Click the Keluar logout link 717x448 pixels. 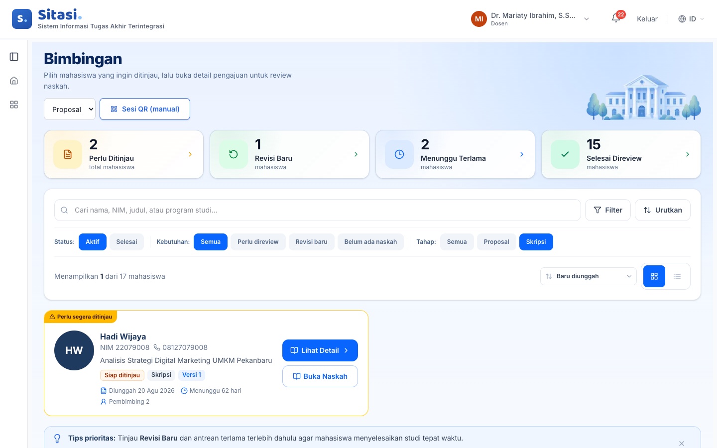coord(647,19)
